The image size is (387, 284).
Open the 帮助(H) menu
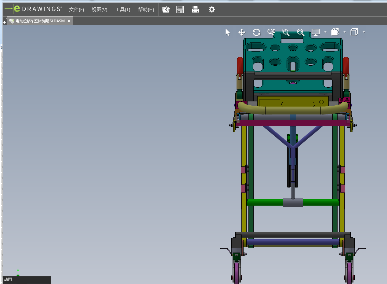point(146,9)
